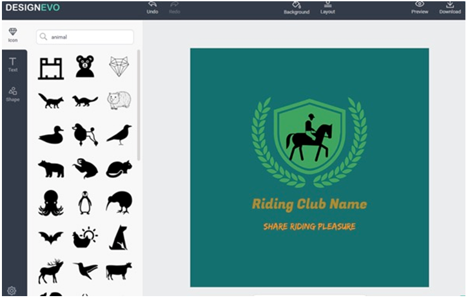Screen dimensions: 468x300
Task: Select the duck icon
Action: click(51, 135)
